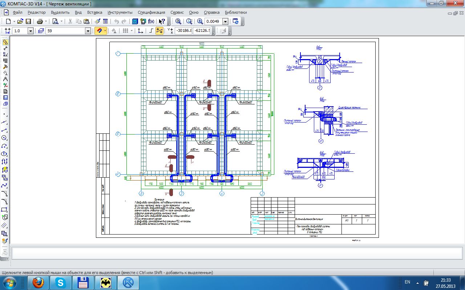The image size is (465, 290).
Task: Click the X coordinate field -30186.8
Action: [x=183, y=31]
